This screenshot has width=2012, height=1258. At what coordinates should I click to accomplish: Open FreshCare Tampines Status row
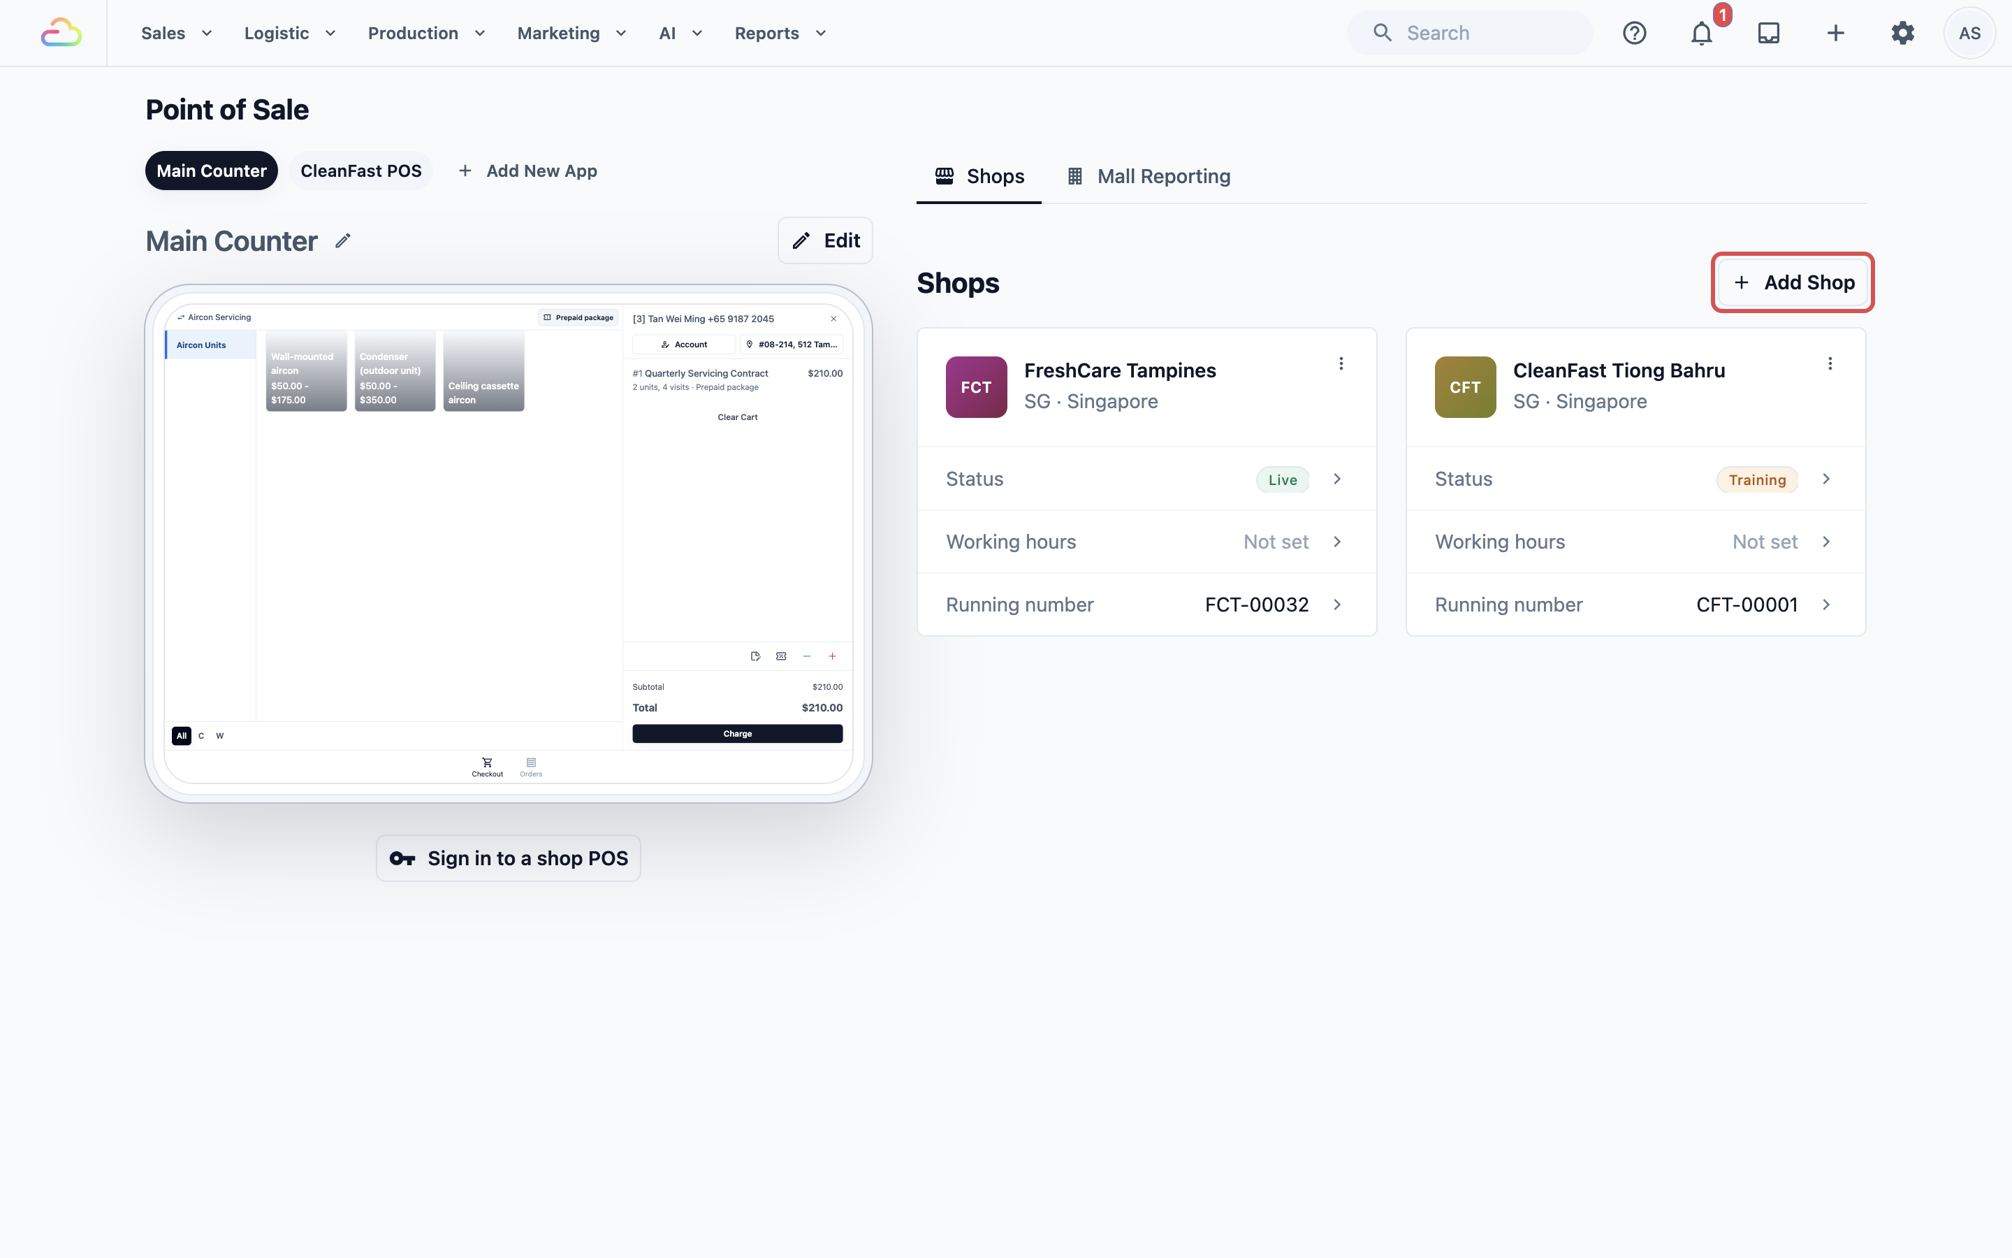pos(1146,479)
